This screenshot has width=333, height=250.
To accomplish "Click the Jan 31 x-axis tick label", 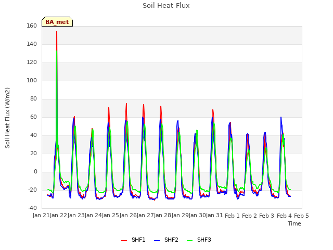I will (x=214, y=215).
